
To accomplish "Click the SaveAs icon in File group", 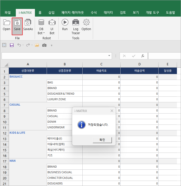I will [x=28, y=25].
